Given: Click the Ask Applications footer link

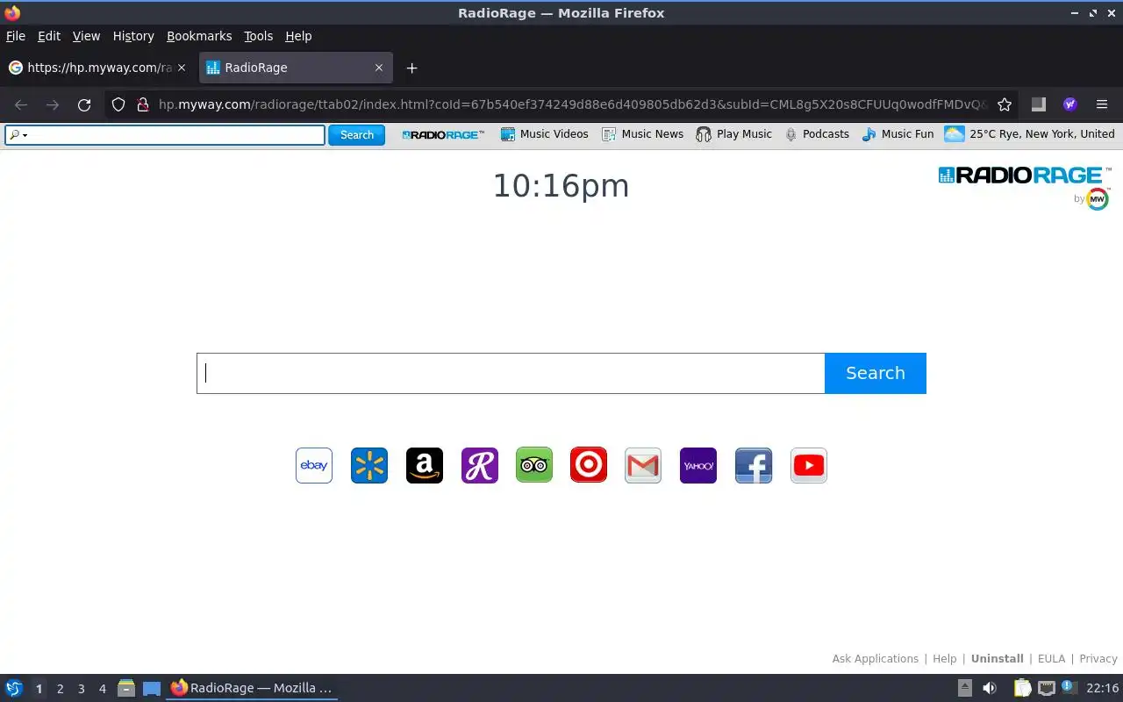Looking at the screenshot, I should 876,659.
